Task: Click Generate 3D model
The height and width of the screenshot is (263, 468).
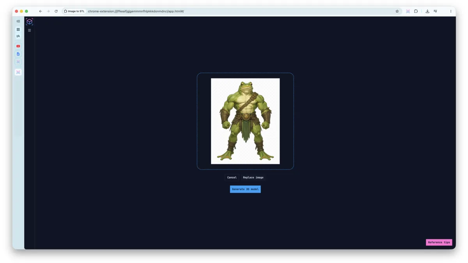Action: pyautogui.click(x=245, y=189)
